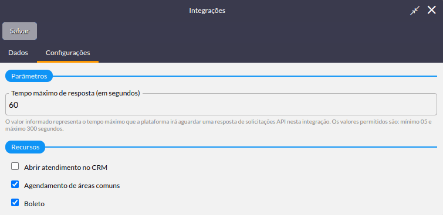
Task: Click the blue divider line beside Recursos
Action: [x=241, y=147]
